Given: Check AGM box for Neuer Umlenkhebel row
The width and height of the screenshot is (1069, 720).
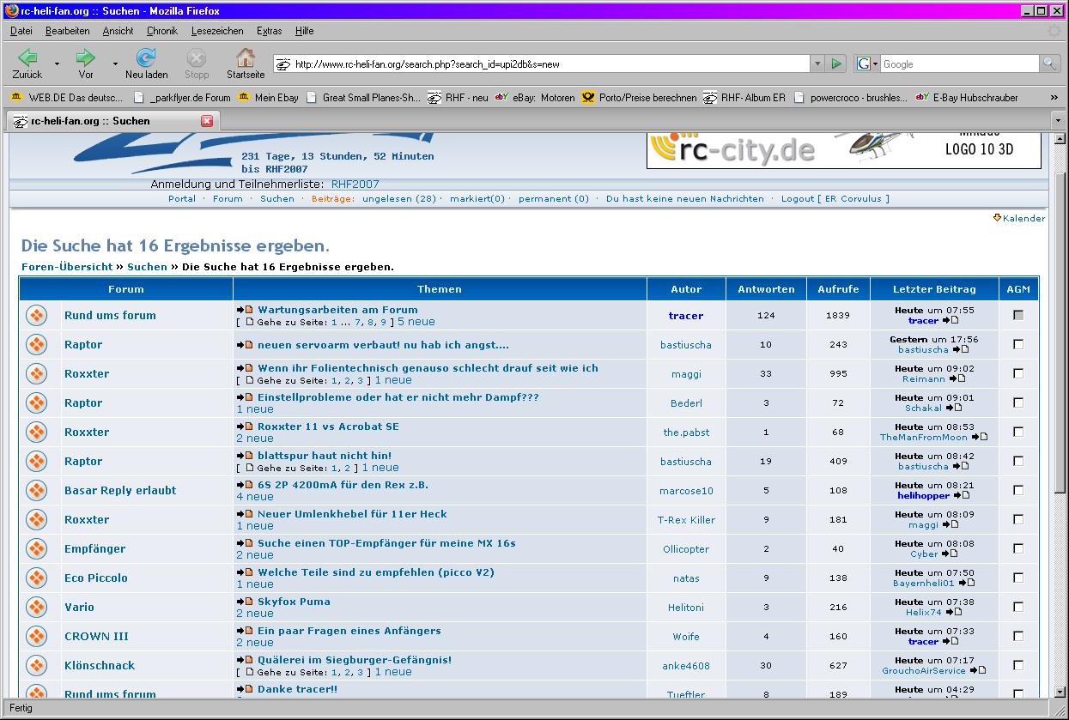Looking at the screenshot, I should tap(1018, 519).
